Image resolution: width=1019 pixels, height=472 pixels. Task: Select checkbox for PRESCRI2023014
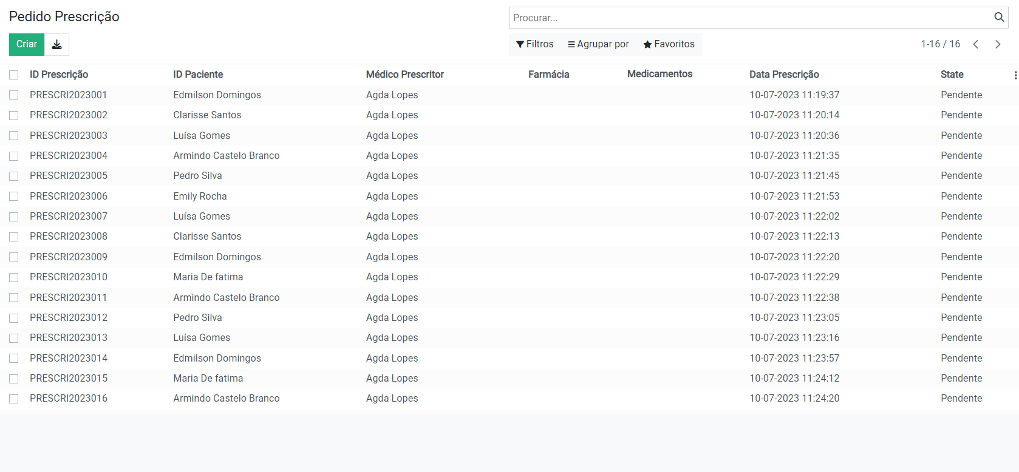(x=14, y=358)
